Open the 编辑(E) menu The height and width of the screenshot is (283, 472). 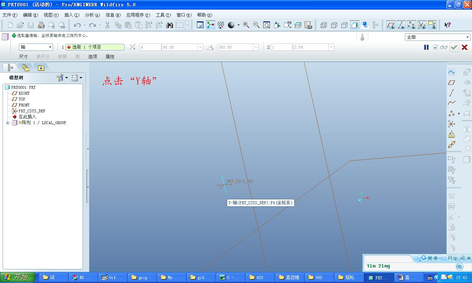click(x=30, y=15)
